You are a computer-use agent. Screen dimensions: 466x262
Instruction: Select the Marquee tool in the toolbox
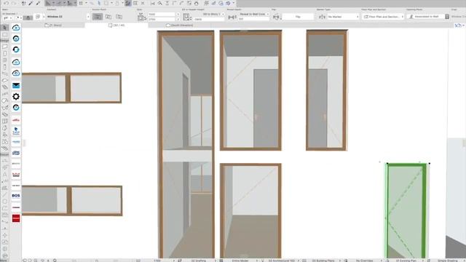(x=5, y=35)
